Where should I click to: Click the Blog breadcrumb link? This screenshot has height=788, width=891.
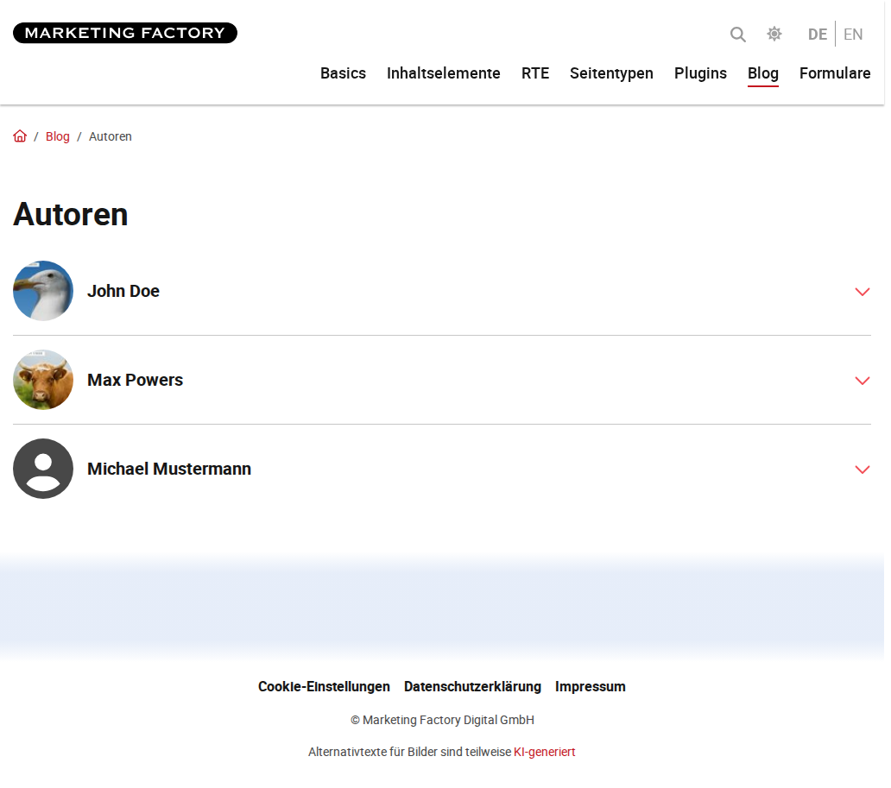(57, 136)
